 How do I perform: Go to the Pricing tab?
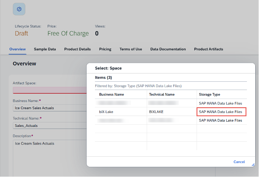(105, 49)
